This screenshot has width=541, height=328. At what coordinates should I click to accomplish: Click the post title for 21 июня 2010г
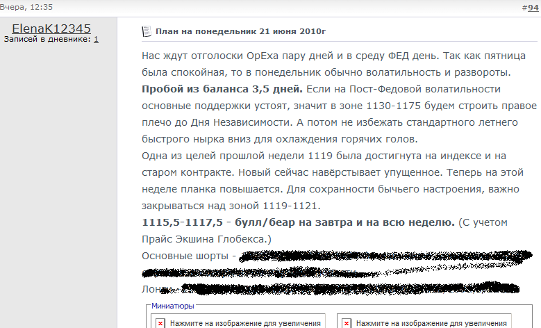(240, 31)
